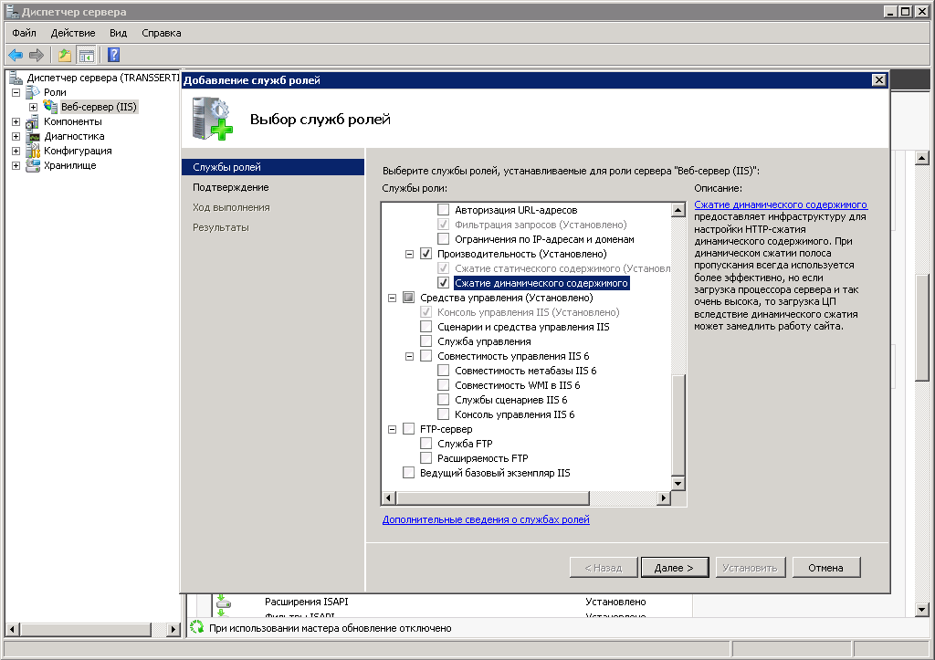935x660 pixels.
Task: Expand the Компоненты node in tree
Action: pyautogui.click(x=16, y=121)
